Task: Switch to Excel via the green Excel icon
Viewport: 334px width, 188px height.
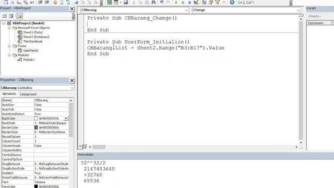Action: coord(109,2)
